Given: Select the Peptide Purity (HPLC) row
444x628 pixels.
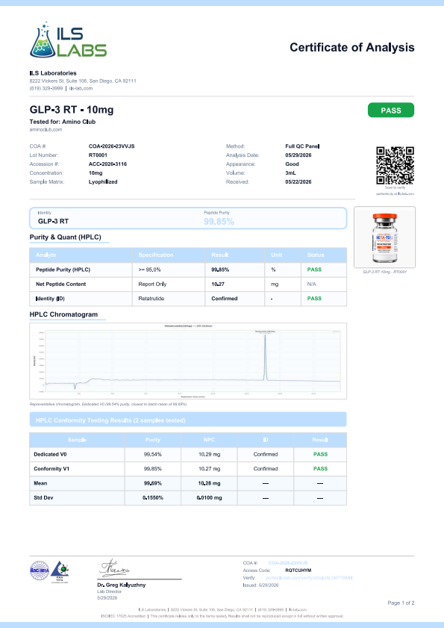Looking at the screenshot, I should (x=188, y=270).
